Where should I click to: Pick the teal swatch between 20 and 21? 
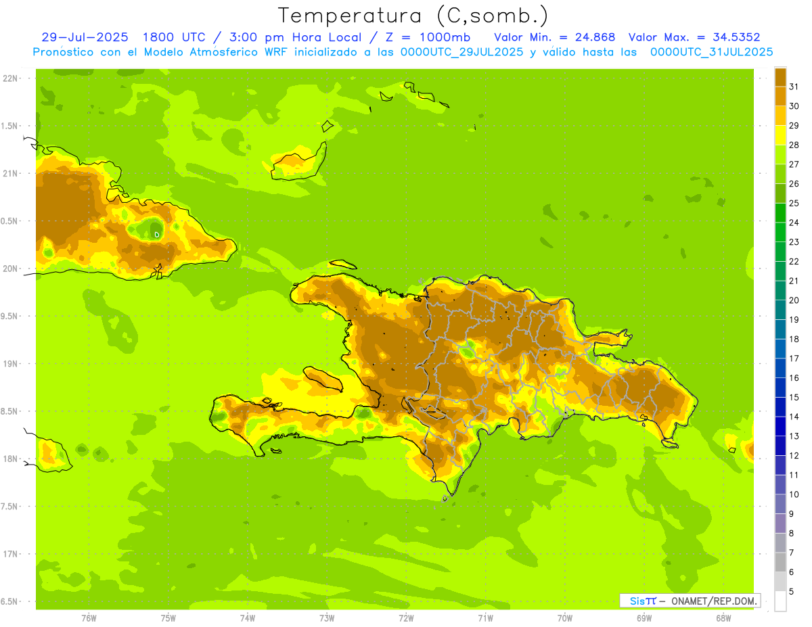780,290
